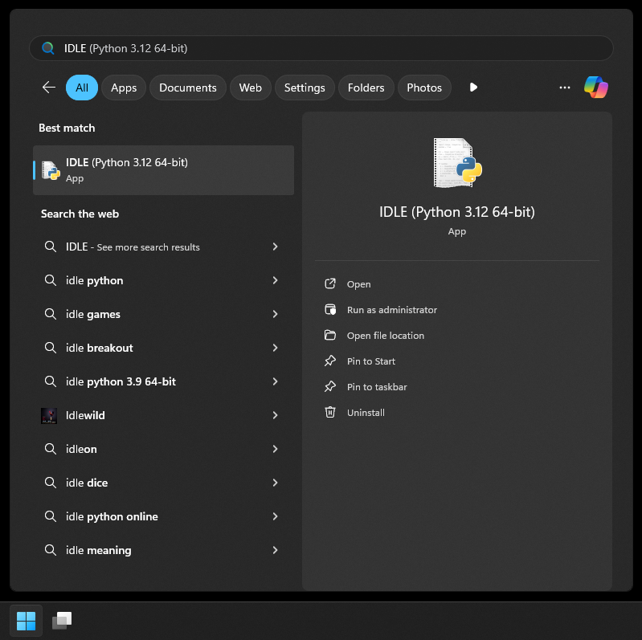Click the back arrow in search panel
This screenshot has width=642, height=640.
coord(49,88)
